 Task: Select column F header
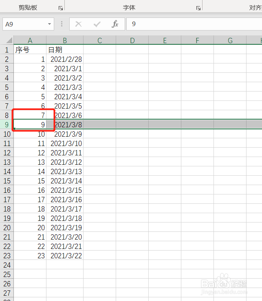(x=197, y=40)
